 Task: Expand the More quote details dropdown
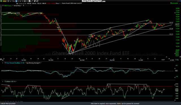pyautogui.click(x=58, y=3)
